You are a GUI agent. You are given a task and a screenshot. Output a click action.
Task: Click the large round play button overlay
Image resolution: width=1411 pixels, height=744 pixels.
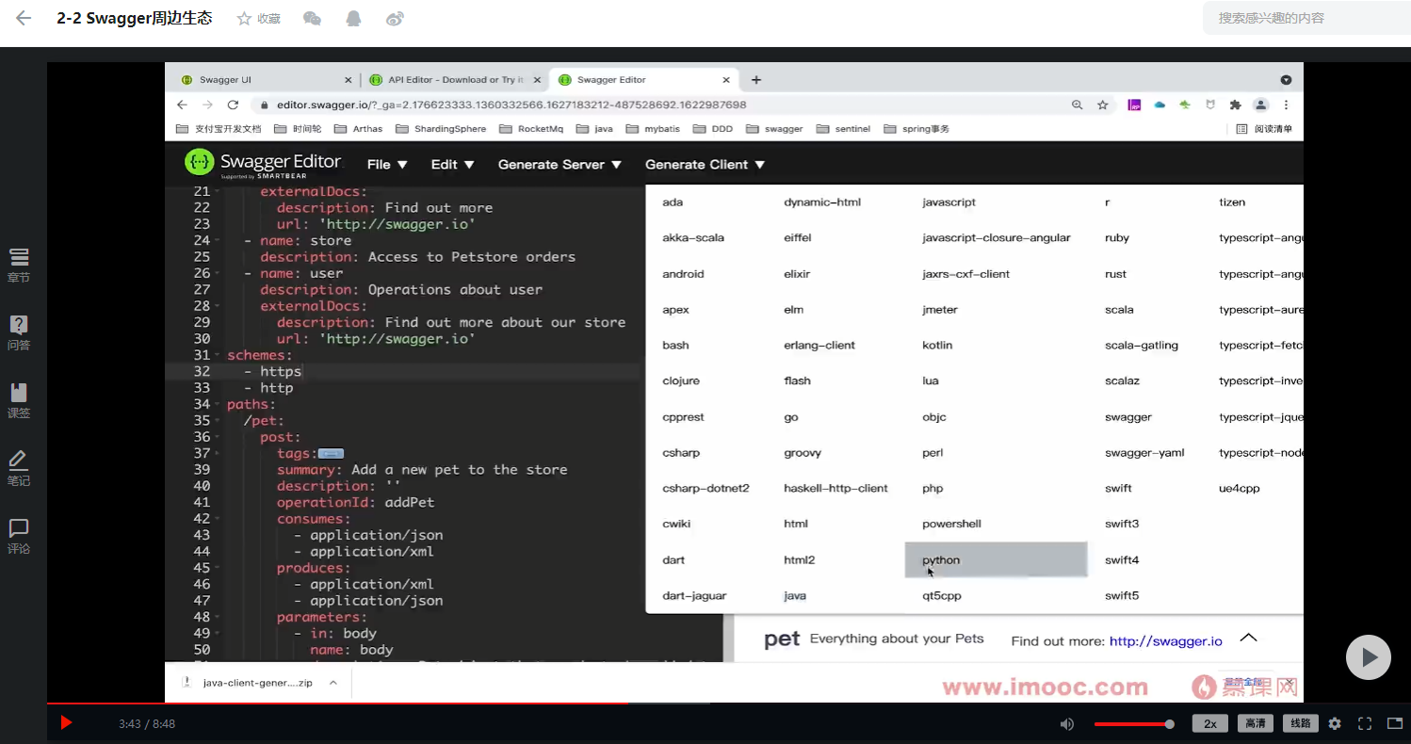[x=1368, y=656]
